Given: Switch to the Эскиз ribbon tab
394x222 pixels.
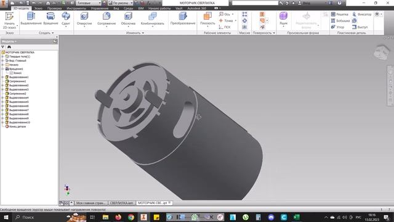Looking at the screenshot, I should (x=38, y=8).
